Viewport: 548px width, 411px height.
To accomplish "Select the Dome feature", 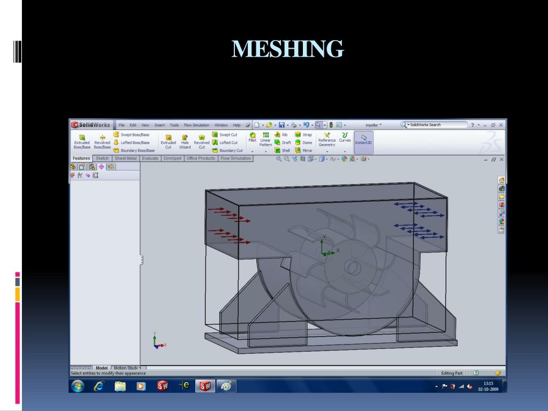I will tap(303, 142).
